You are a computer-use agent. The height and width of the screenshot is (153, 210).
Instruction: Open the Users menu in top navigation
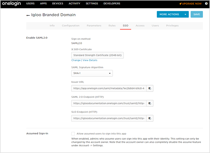[30, 3]
